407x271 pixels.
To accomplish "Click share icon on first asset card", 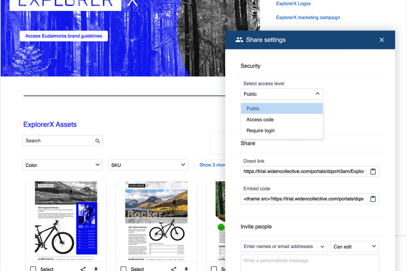I will tap(83, 269).
